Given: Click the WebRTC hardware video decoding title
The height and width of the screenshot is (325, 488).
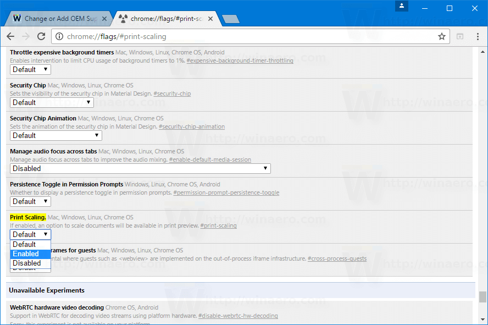Looking at the screenshot, I should tap(57, 307).
